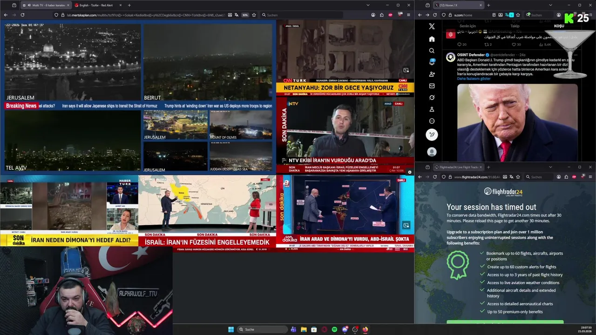Open Trump photo in OSINT Defender tweet

pyautogui.click(x=517, y=122)
